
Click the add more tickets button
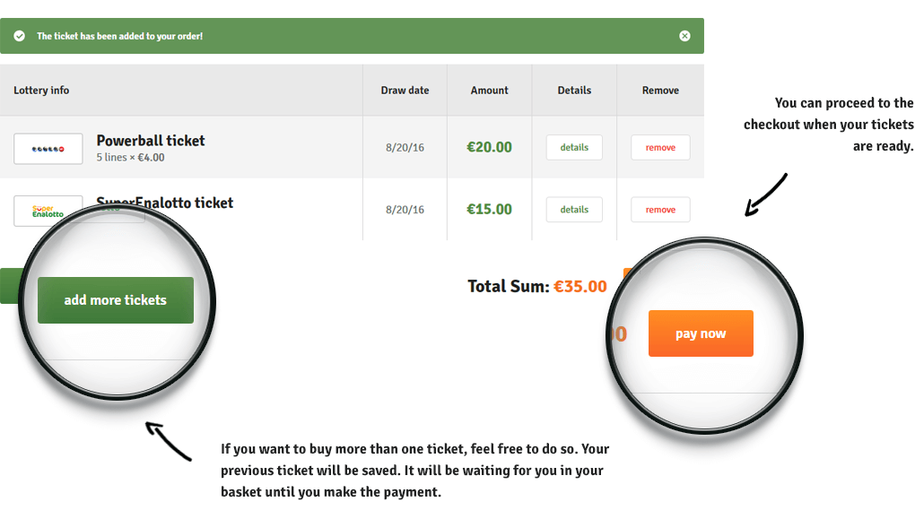(x=116, y=300)
